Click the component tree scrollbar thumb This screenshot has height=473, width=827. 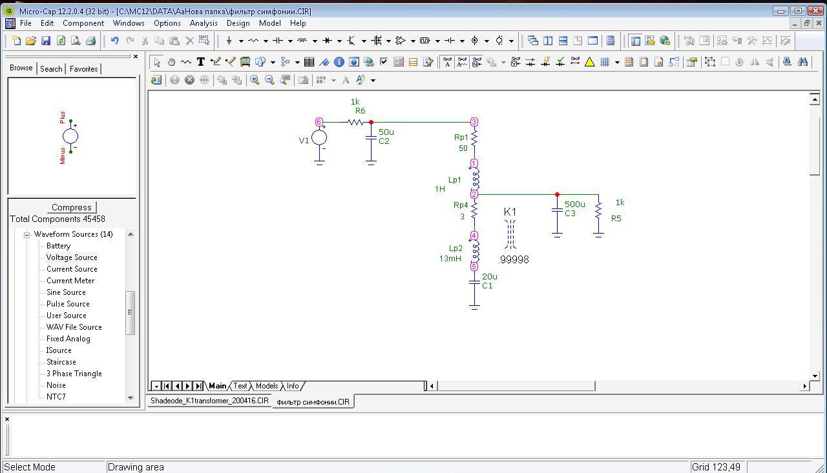click(x=130, y=312)
